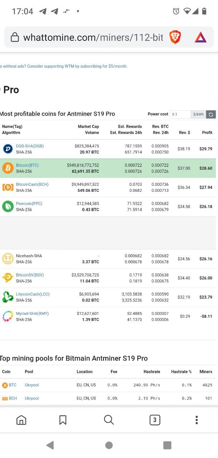
Task: Tap the bottom search icon
Action: [109, 420]
